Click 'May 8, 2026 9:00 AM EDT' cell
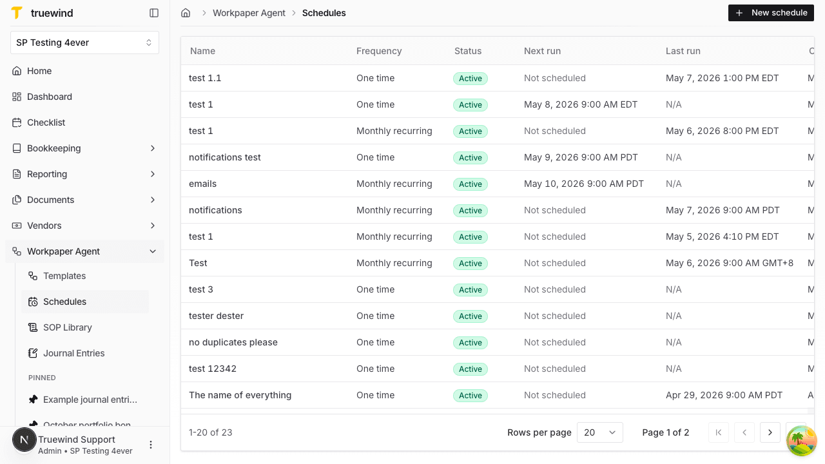Viewport: 825px width, 464px height. click(x=581, y=104)
